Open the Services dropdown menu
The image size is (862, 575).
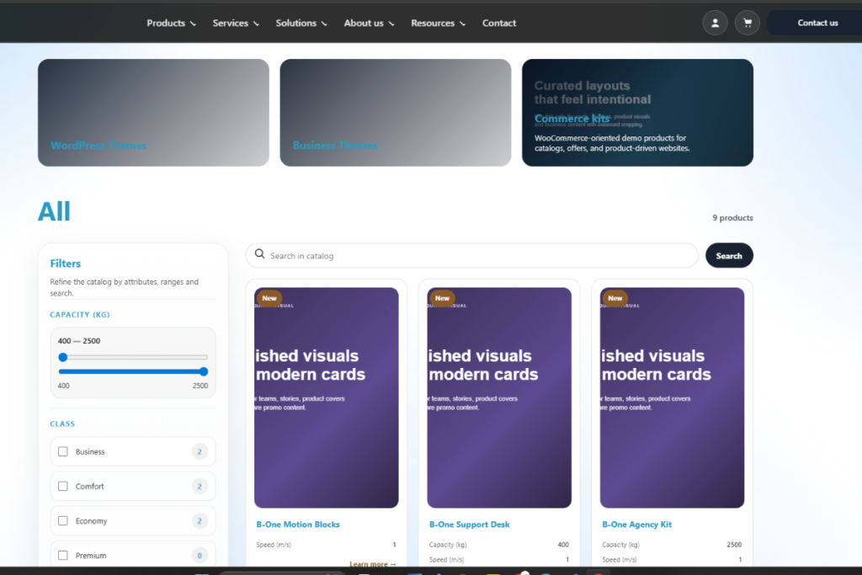(236, 23)
